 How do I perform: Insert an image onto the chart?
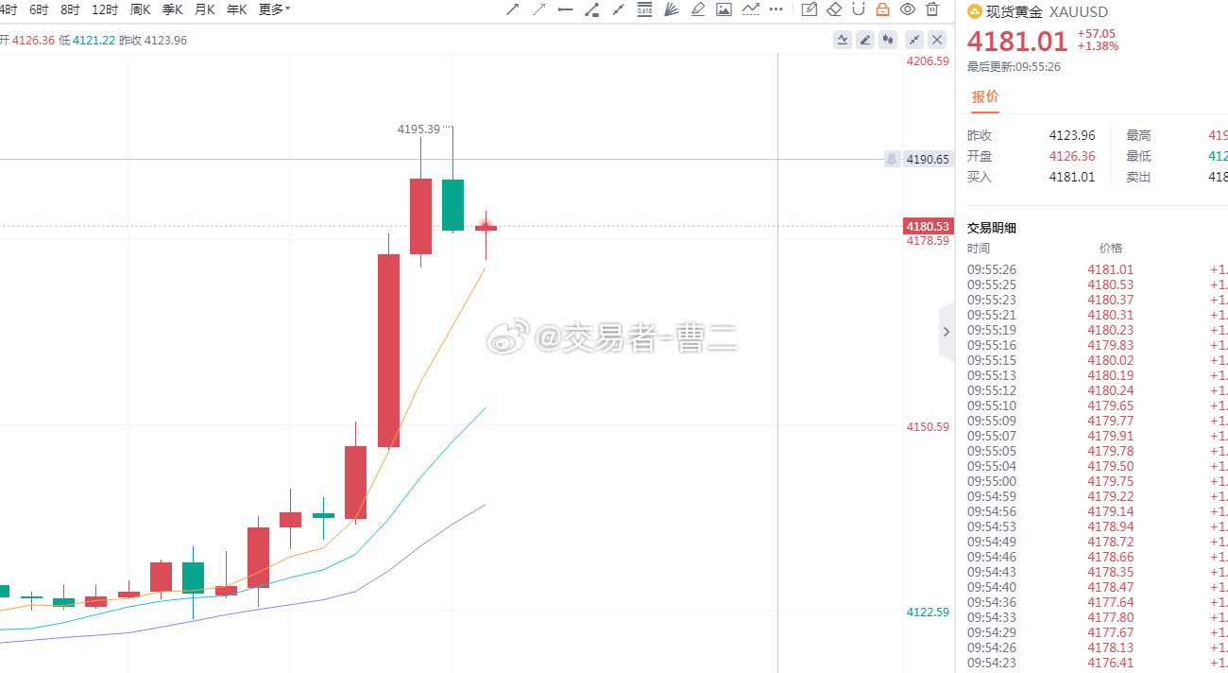(725, 9)
